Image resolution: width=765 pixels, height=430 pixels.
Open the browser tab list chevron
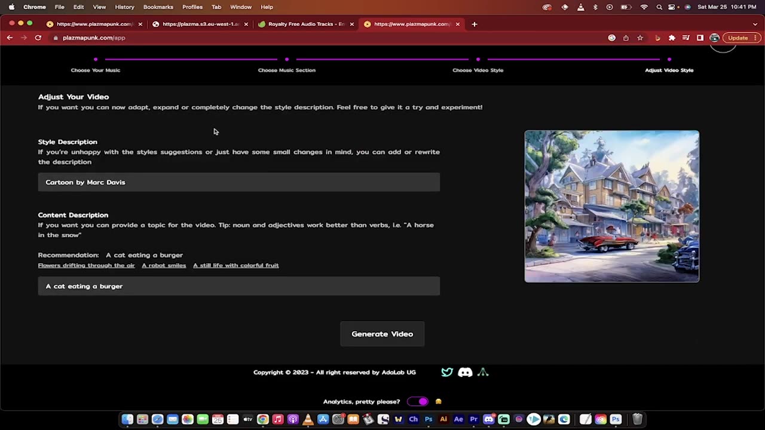click(x=755, y=24)
